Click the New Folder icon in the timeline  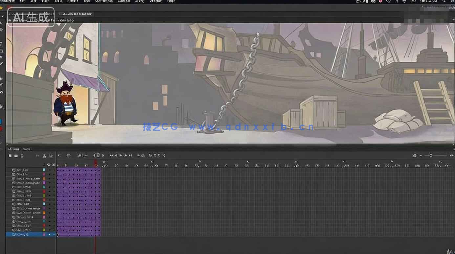(16, 155)
